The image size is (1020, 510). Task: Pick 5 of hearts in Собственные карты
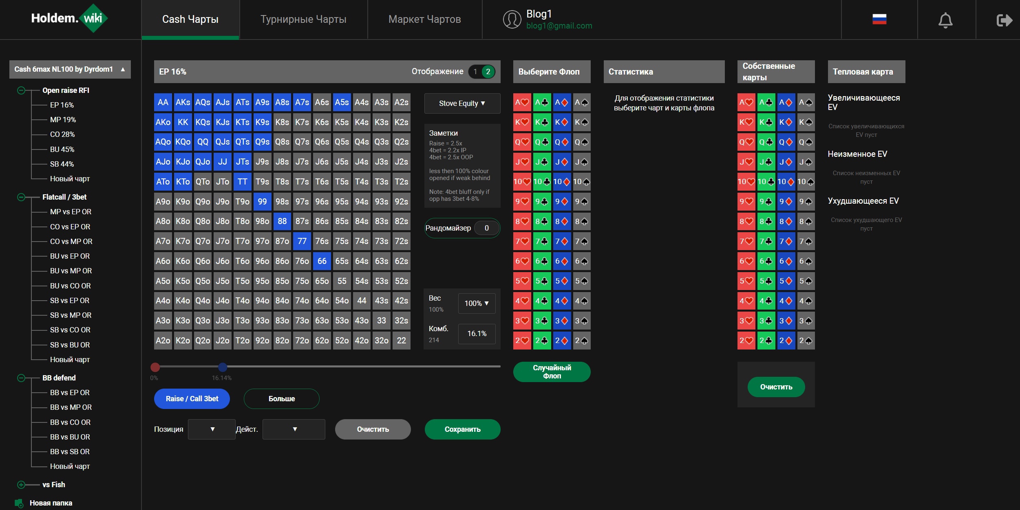pos(746,281)
